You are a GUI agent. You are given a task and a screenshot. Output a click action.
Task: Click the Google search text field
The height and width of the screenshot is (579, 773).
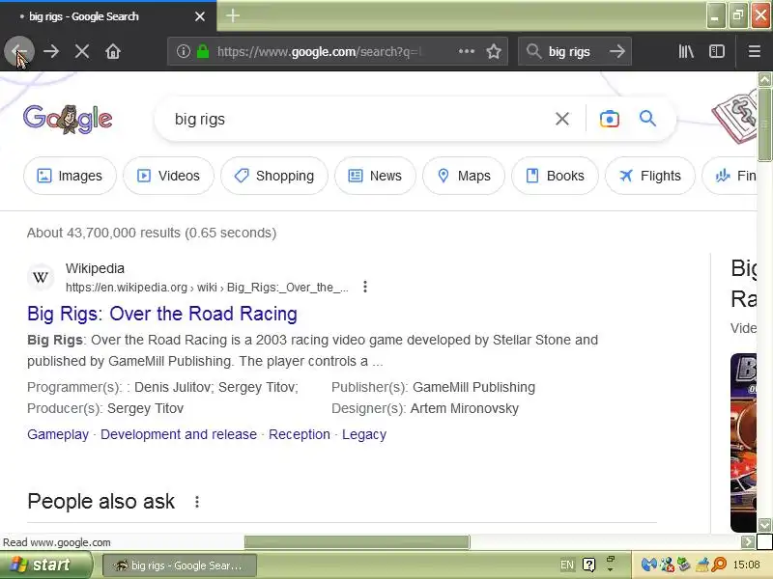coord(359,119)
